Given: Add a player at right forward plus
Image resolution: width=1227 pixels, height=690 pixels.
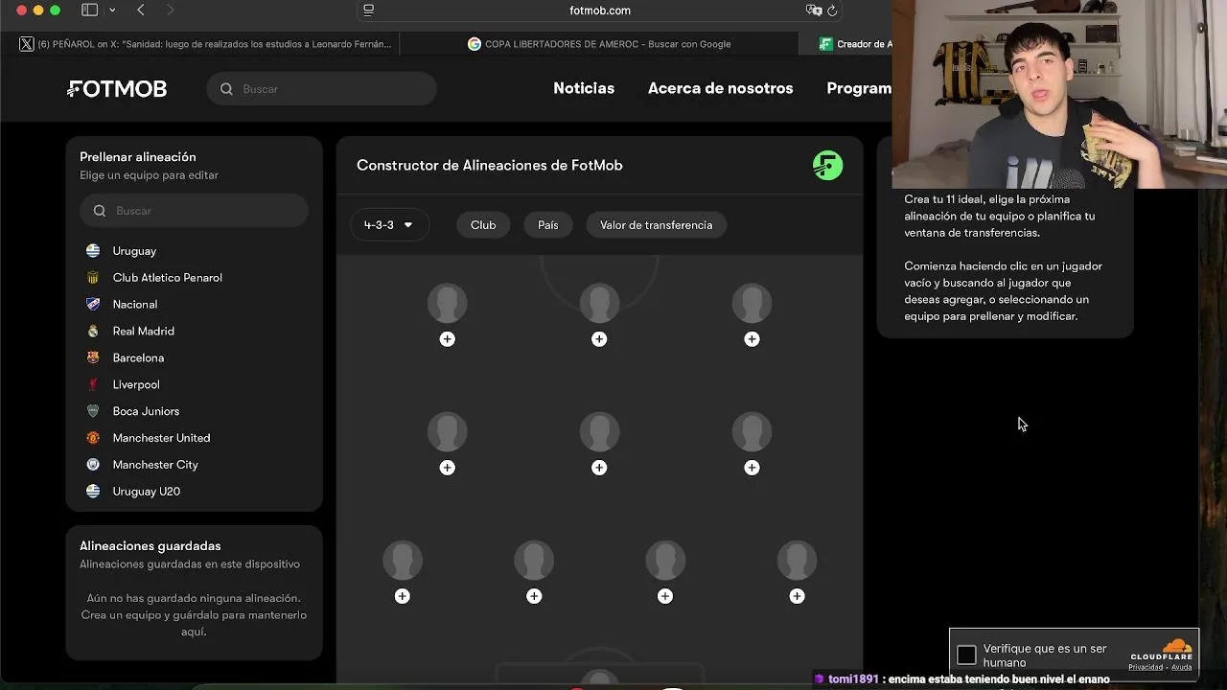Looking at the screenshot, I should click(x=752, y=339).
